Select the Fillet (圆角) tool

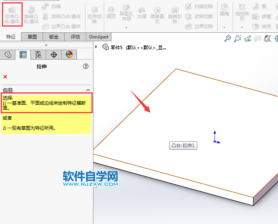tap(225, 10)
